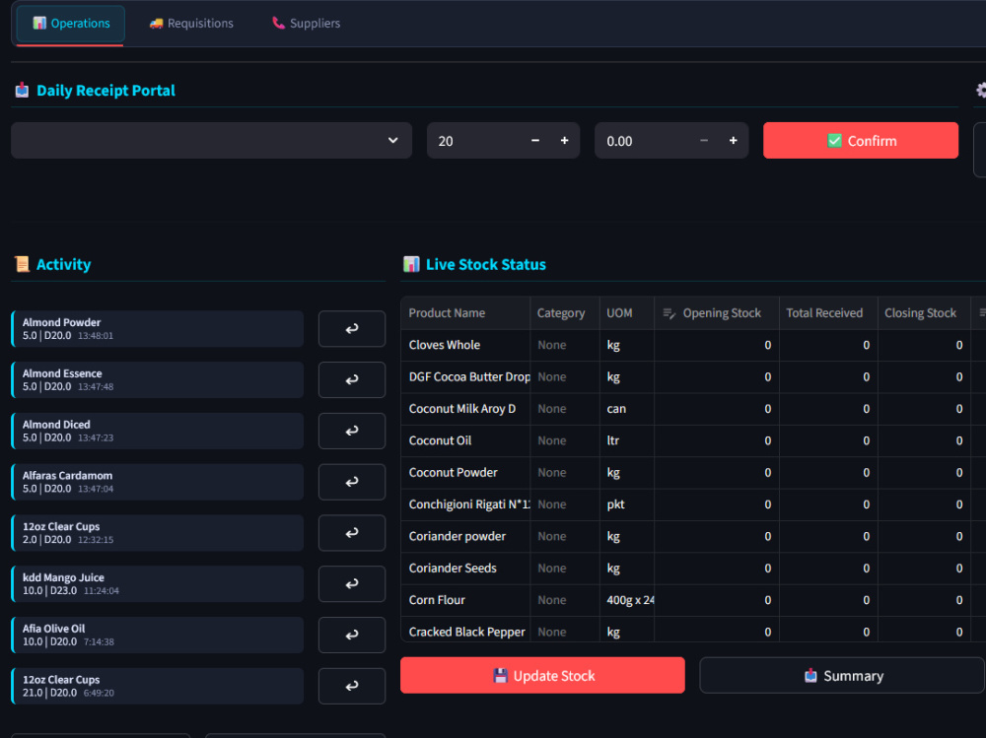Switch to the Operations tab

tap(70, 24)
